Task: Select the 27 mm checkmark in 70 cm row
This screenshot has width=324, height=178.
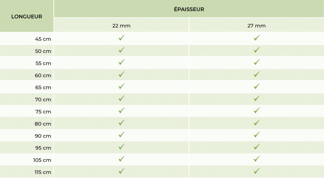Action: (257, 98)
